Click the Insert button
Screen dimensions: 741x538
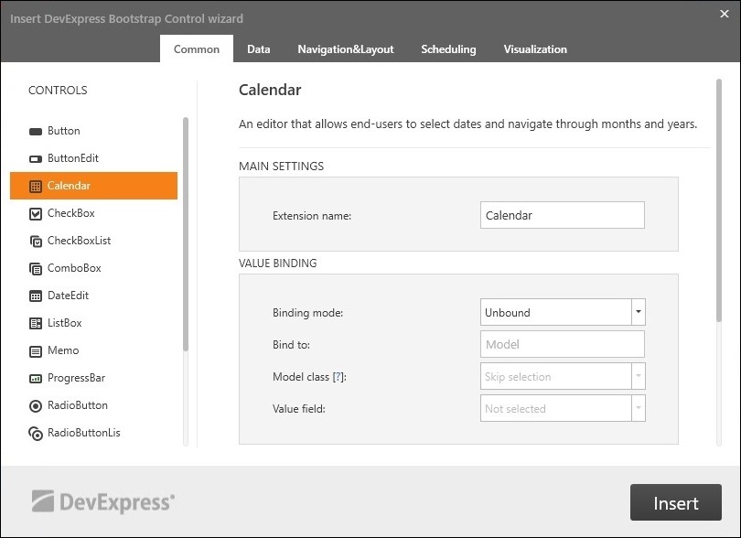point(676,502)
